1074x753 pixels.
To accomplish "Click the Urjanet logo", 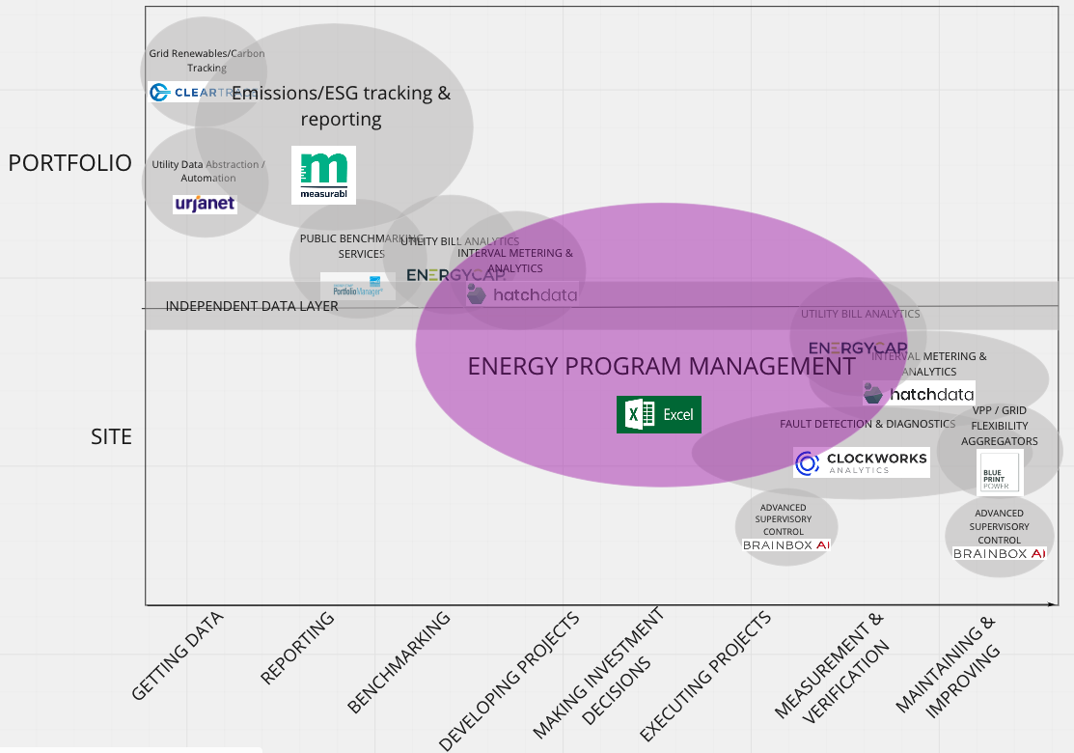I will pyautogui.click(x=205, y=204).
